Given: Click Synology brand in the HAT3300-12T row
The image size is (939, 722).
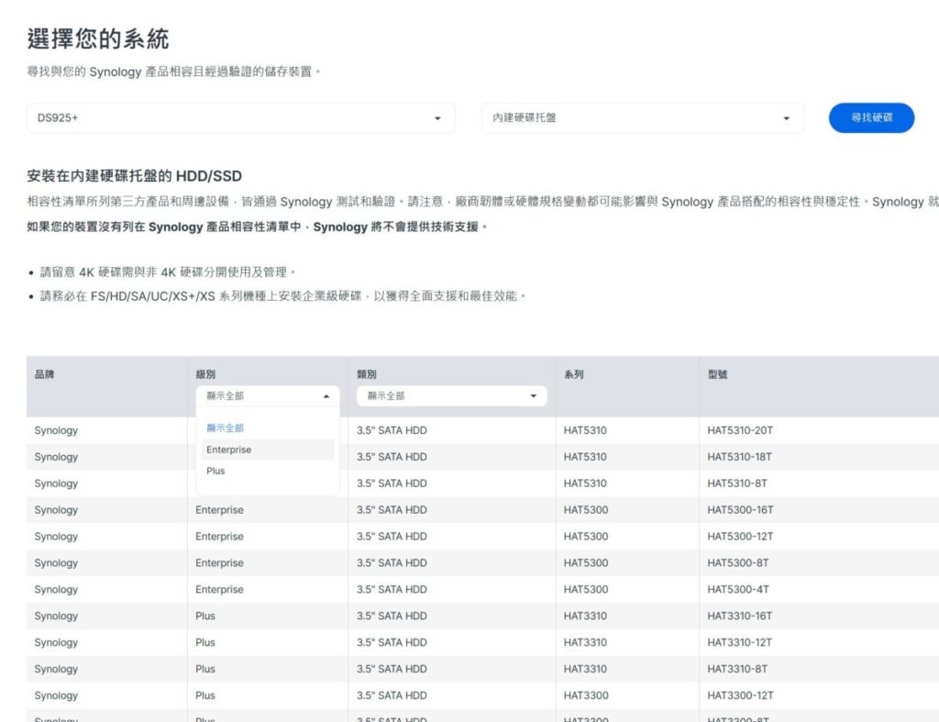Looking at the screenshot, I should point(56,695).
